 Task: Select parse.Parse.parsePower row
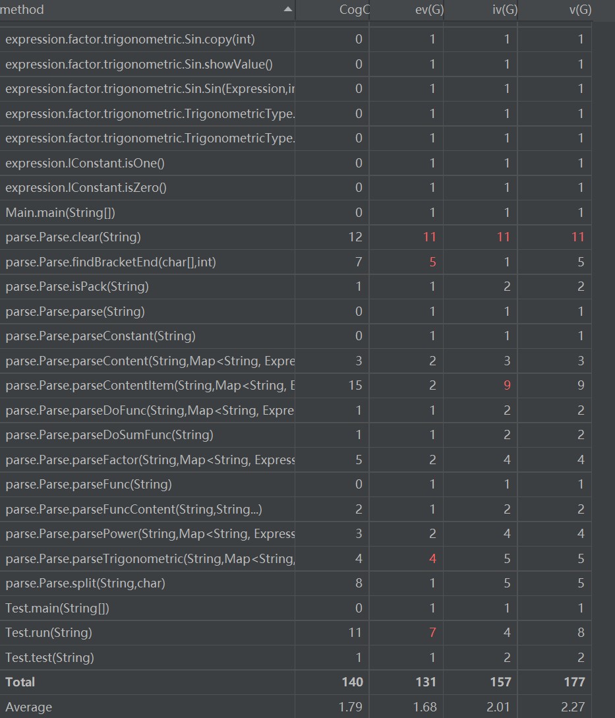click(296, 534)
